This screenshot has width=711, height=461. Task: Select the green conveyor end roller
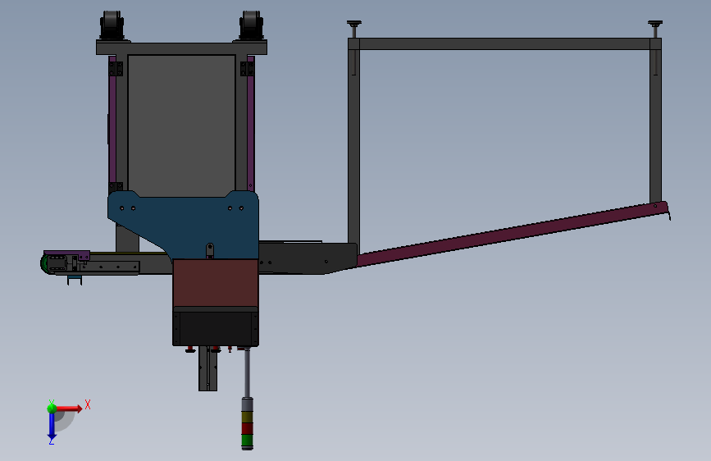(x=43, y=263)
